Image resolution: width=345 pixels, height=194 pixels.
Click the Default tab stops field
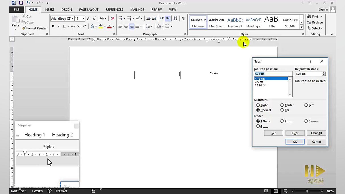pos(308,74)
